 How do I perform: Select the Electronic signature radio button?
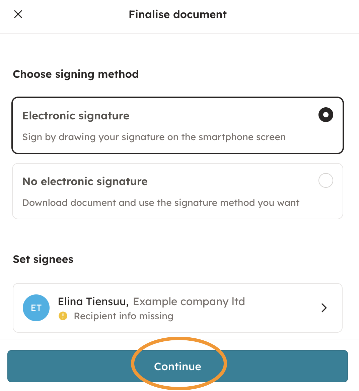[x=326, y=115]
